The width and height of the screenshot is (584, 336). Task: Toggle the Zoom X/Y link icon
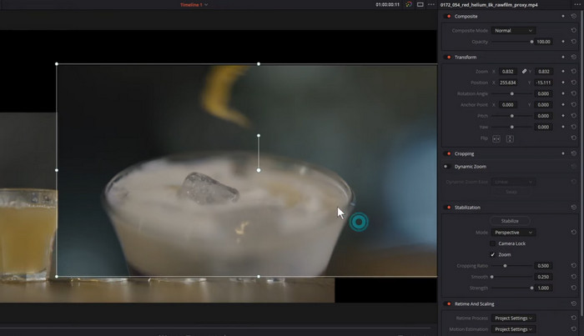point(524,72)
